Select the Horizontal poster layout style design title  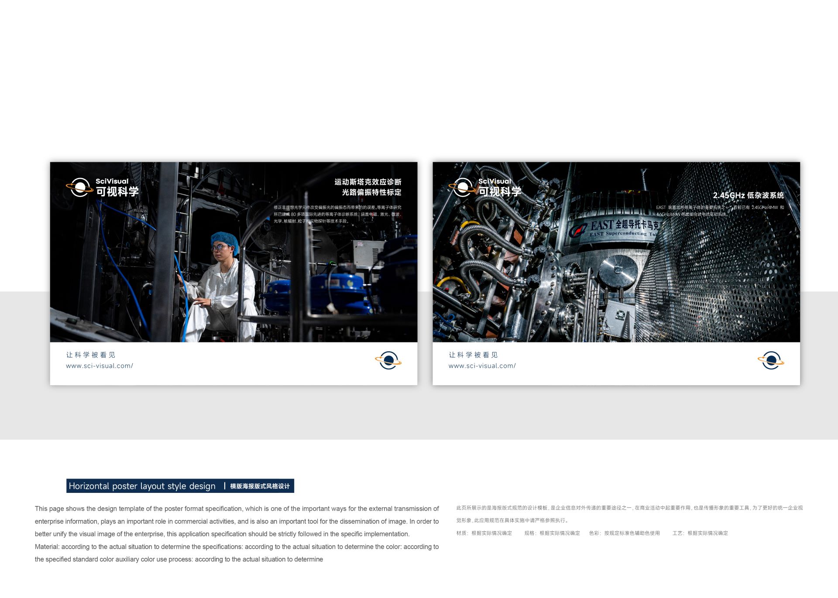[142, 486]
